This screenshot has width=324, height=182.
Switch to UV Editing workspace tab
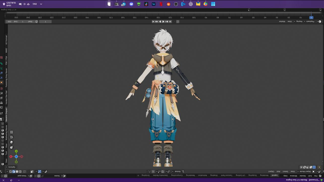tap(240, 175)
